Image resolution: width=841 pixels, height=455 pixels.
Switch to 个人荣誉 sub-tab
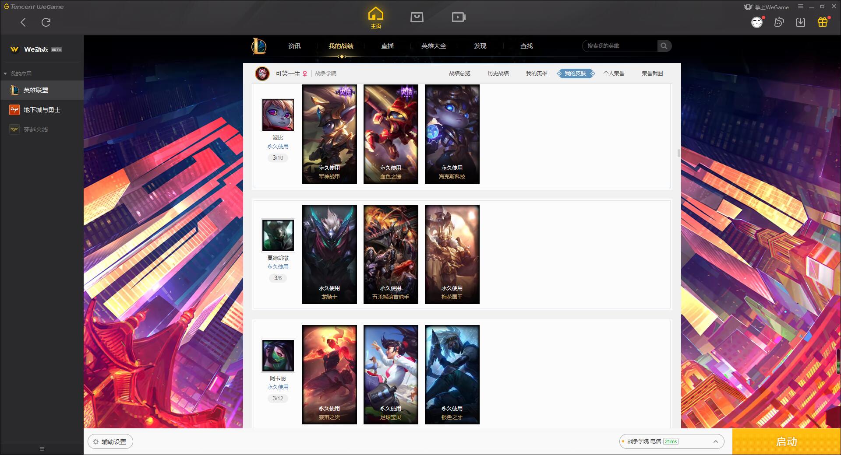click(614, 73)
